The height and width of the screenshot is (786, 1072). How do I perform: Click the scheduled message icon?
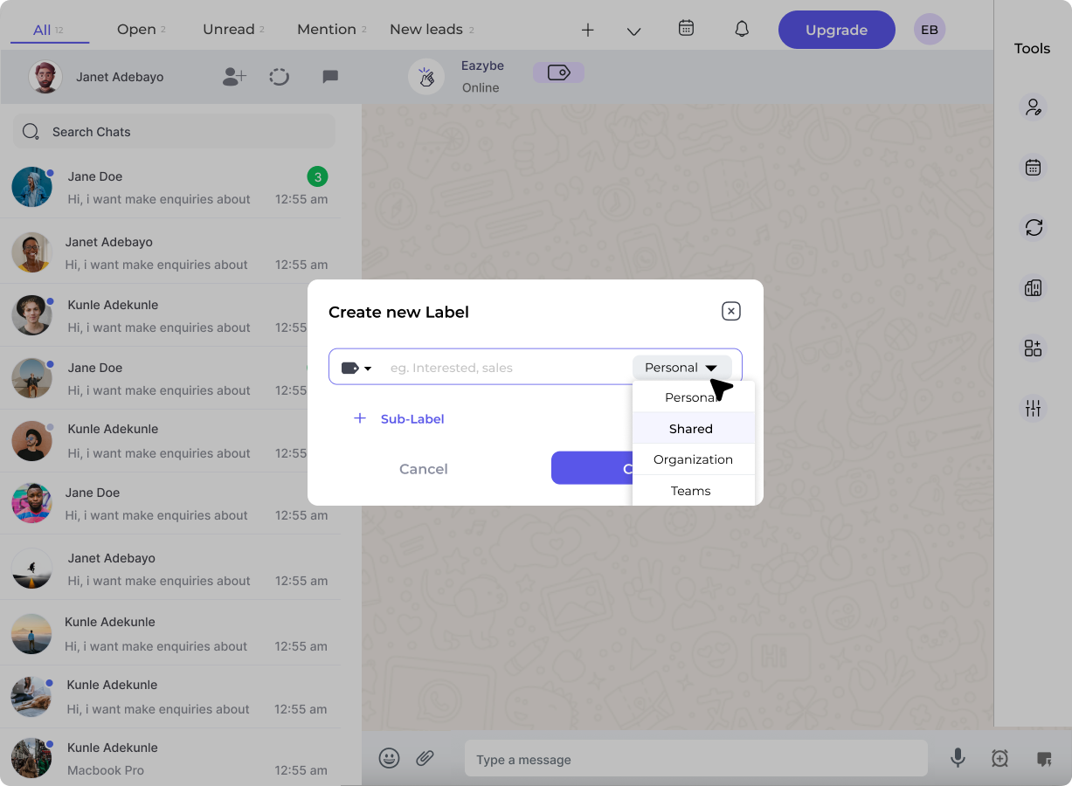(x=1000, y=759)
